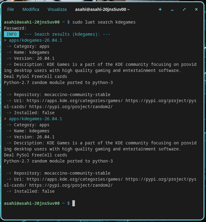Click the first apps/kdegames-26.04.1 result heading

(x=36, y=40)
